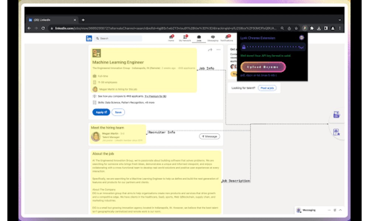369x221 pixels.
Task: Click the upper floating side panel icon
Action: 336,115
